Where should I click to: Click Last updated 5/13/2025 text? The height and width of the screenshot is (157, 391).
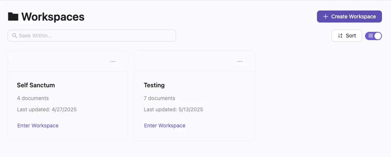(173, 109)
